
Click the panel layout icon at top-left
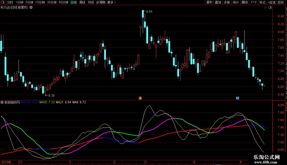pyautogui.click(x=3, y=2)
